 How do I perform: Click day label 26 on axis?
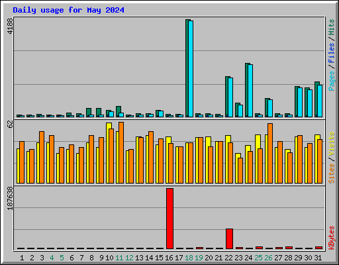click(268, 258)
